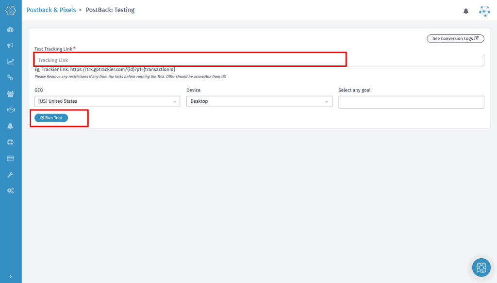The width and height of the screenshot is (497, 283).
Task: Click the handshake icon in sidebar
Action: pos(10,110)
